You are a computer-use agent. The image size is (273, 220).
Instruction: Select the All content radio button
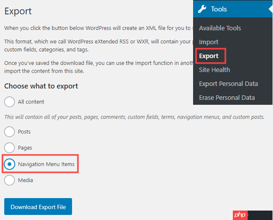pyautogui.click(x=9, y=102)
